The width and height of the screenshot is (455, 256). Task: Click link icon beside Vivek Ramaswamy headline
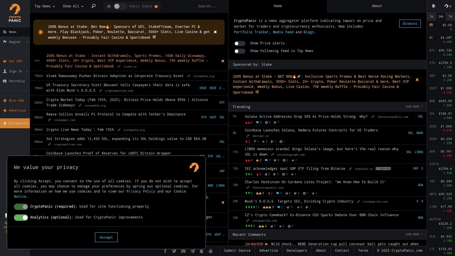point(189,76)
